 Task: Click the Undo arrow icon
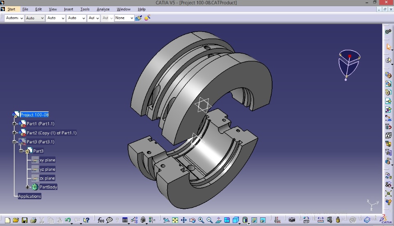click(x=68, y=220)
